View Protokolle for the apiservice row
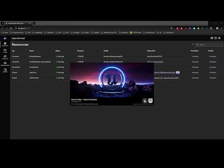 (196, 73)
